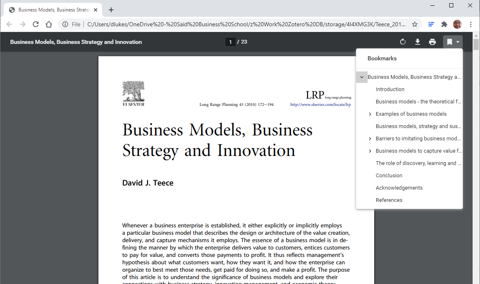Click the page number input field

[230, 42]
